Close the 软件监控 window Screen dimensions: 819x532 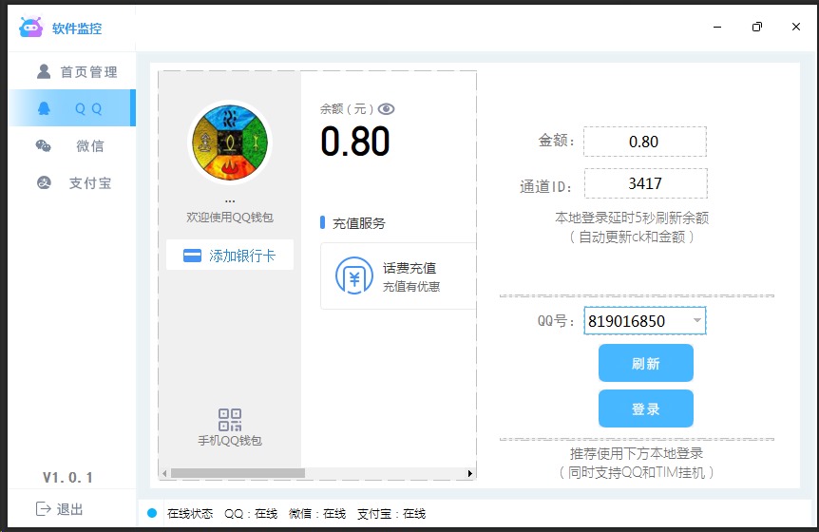click(796, 27)
